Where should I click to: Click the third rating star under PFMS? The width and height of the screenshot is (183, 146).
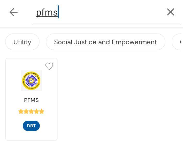31,112
